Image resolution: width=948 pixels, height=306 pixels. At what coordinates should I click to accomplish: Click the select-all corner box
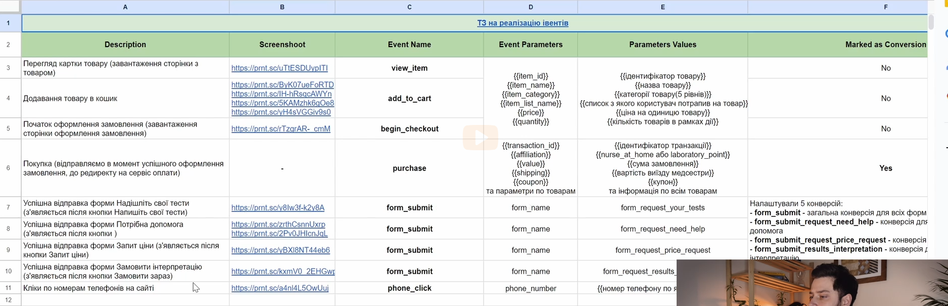[10, 7]
